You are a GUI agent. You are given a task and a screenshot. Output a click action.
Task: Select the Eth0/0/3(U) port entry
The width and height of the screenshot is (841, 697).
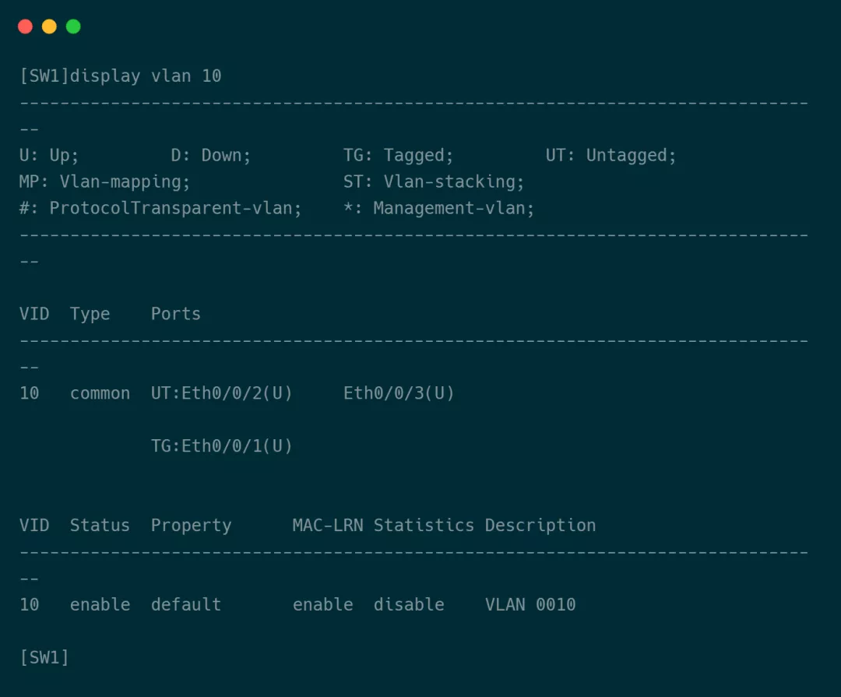tap(399, 393)
